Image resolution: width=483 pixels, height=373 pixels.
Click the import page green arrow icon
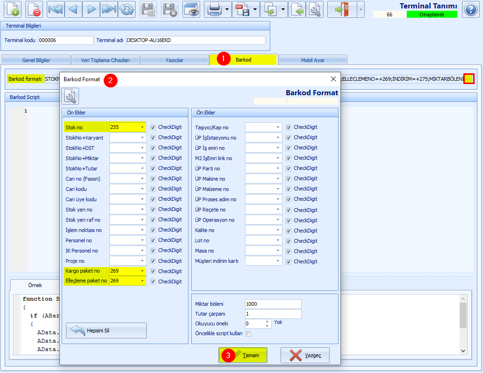[x=296, y=9]
